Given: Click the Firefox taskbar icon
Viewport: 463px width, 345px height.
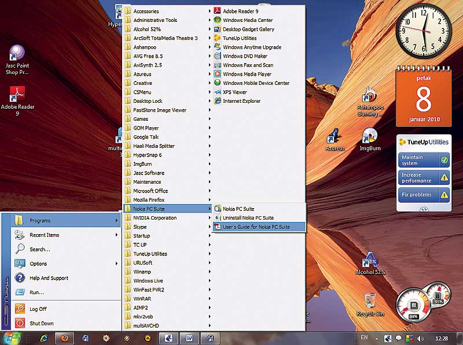Looking at the screenshot, I should tap(64, 338).
